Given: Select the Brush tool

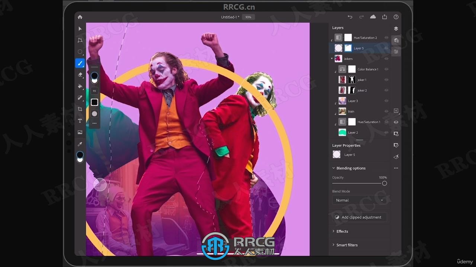Looking at the screenshot, I should click(x=80, y=63).
